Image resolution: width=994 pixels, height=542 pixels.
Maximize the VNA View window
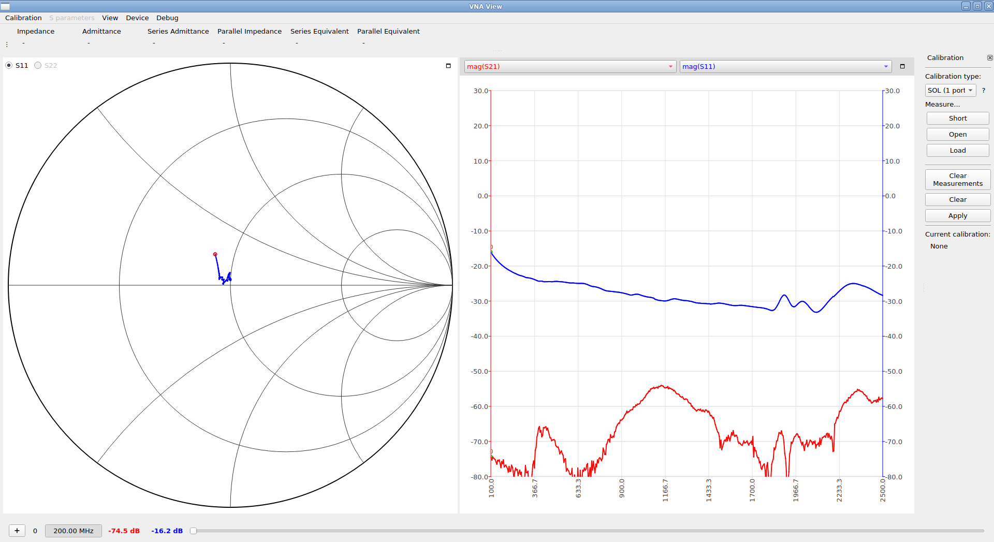977,6
